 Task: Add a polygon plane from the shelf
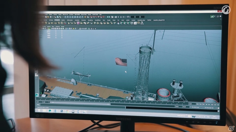(52, 23)
